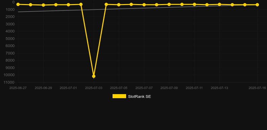Viewport: 267px width, 130px height.
Task: Select the 2025-06-27 first data point
Action: [18, 4]
